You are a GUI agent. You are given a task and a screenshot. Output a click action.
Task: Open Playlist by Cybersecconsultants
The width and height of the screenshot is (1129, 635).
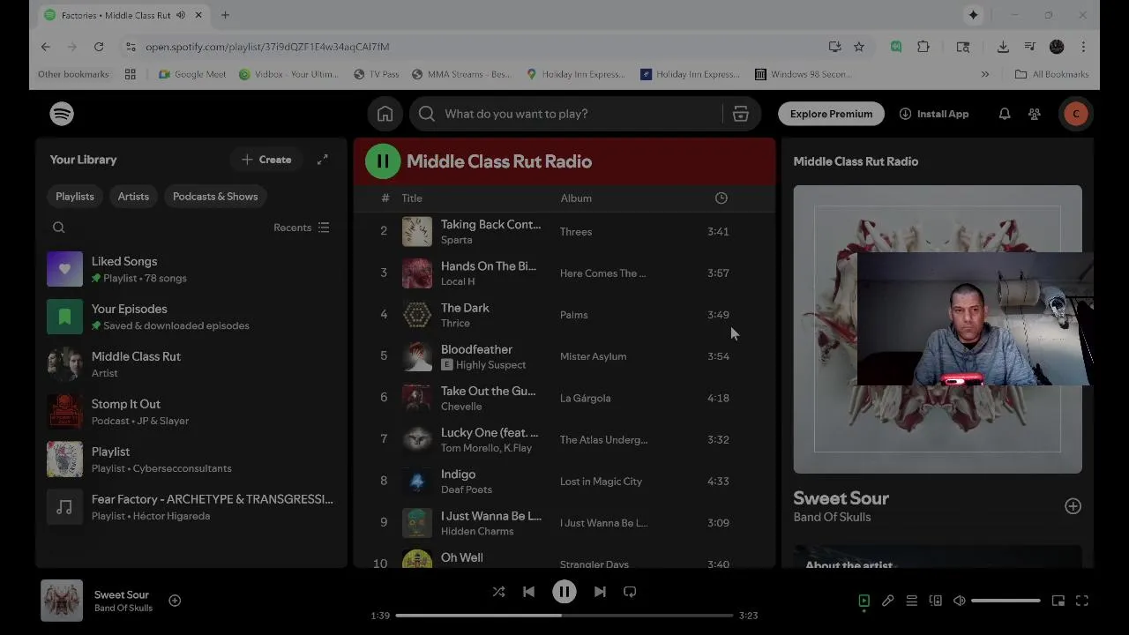click(191, 459)
